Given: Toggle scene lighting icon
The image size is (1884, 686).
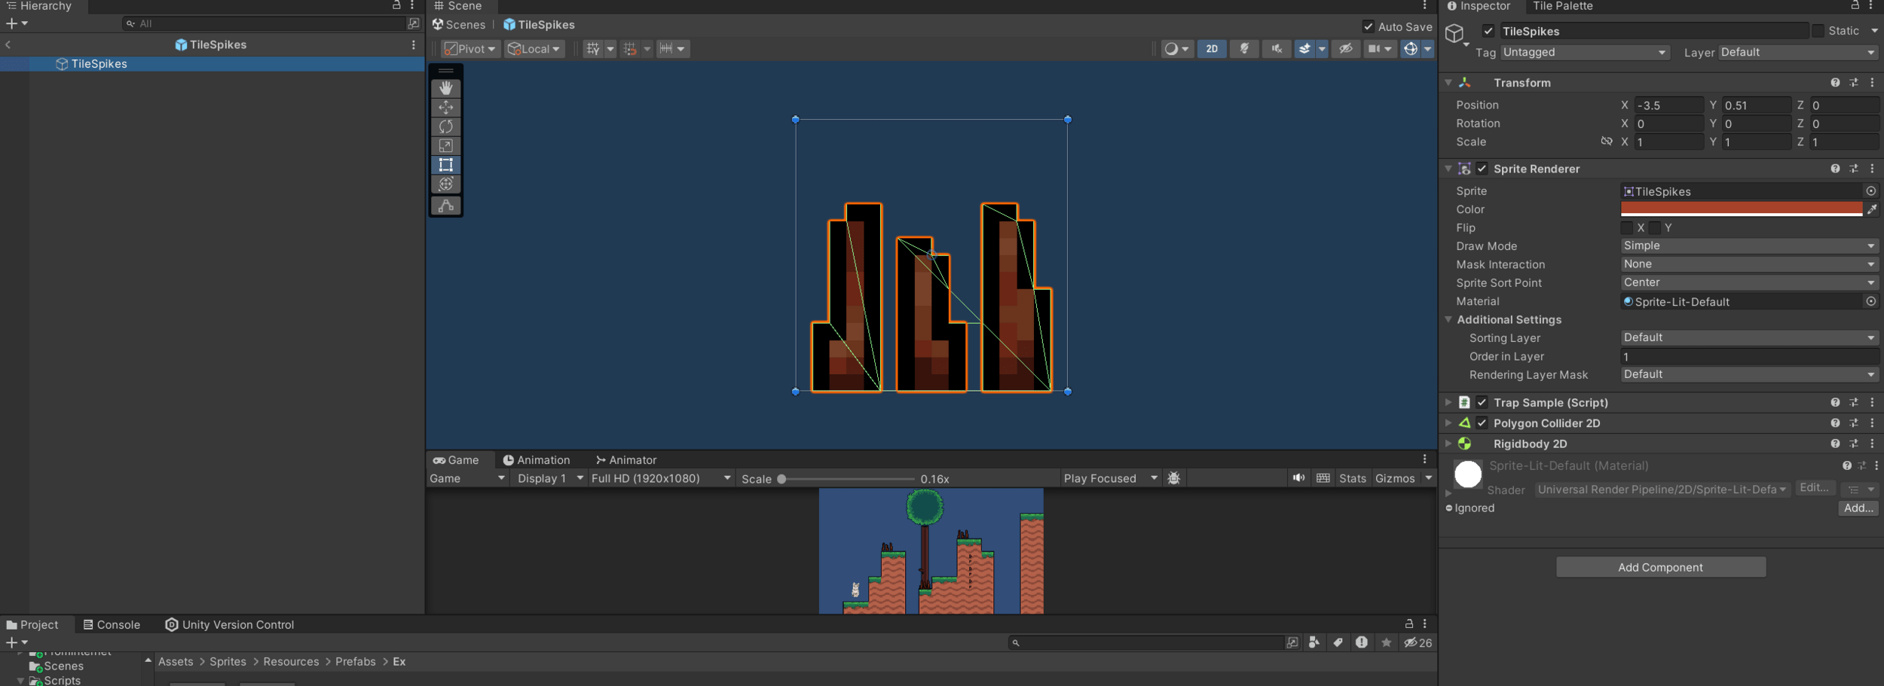Looking at the screenshot, I should pyautogui.click(x=1244, y=49).
